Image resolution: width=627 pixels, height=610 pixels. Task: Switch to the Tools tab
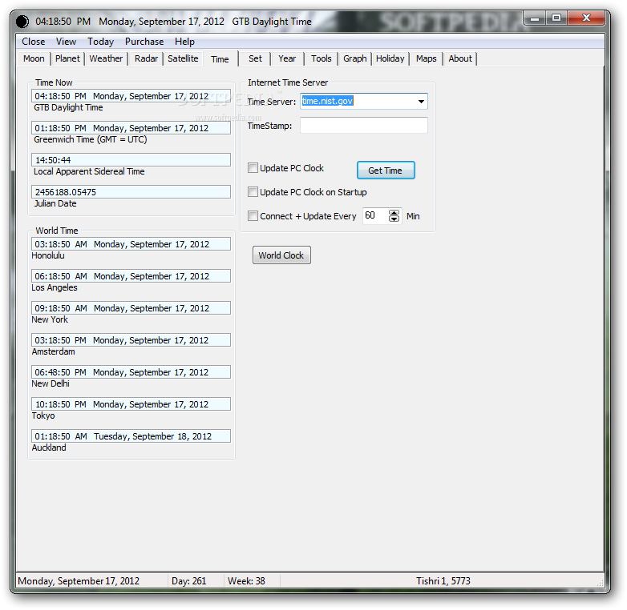[x=322, y=58]
